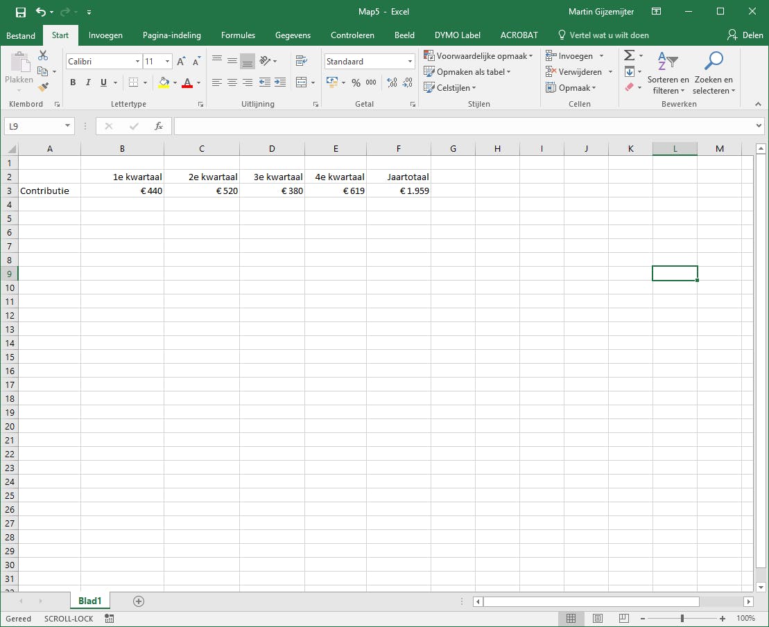The image size is (769, 627).
Task: Apply percent style format
Action: [x=356, y=82]
